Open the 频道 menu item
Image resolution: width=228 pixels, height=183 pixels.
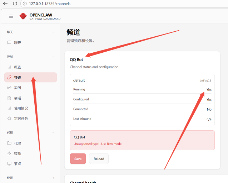18,78
